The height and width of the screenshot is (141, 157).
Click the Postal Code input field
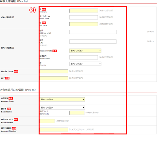point(83,57)
